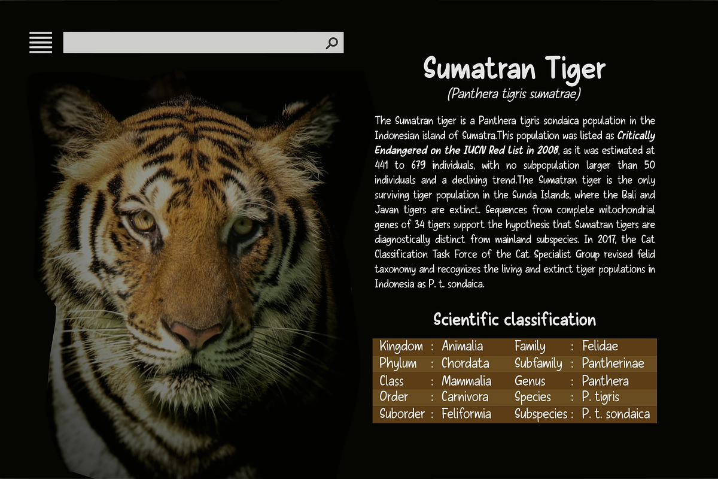Click the "Class" label in table
The image size is (718, 479).
point(391,381)
